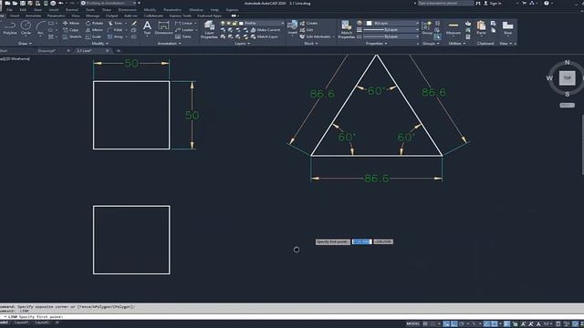Open the layer name dropdown
The image size is (584, 328).
[x=282, y=23]
